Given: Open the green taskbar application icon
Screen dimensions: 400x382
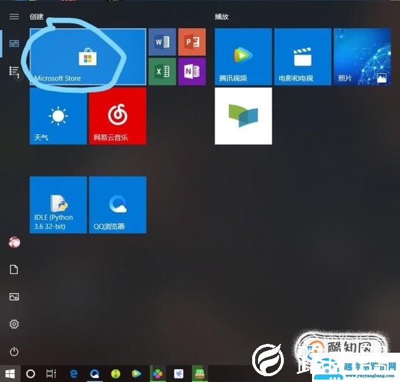Looking at the screenshot, I should click(200, 374).
